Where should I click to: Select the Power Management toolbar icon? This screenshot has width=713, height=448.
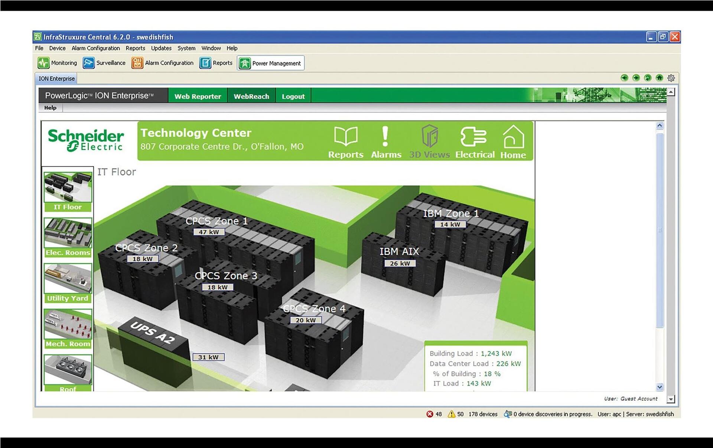245,63
